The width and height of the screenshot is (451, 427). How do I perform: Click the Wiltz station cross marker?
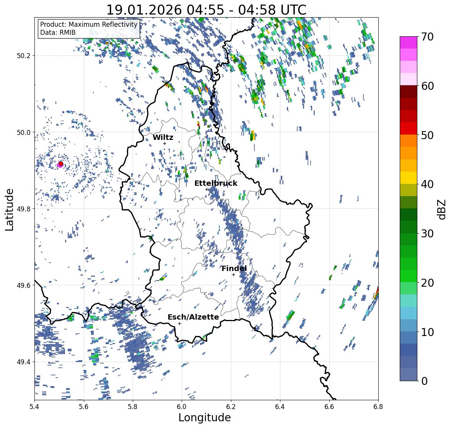coord(164,143)
